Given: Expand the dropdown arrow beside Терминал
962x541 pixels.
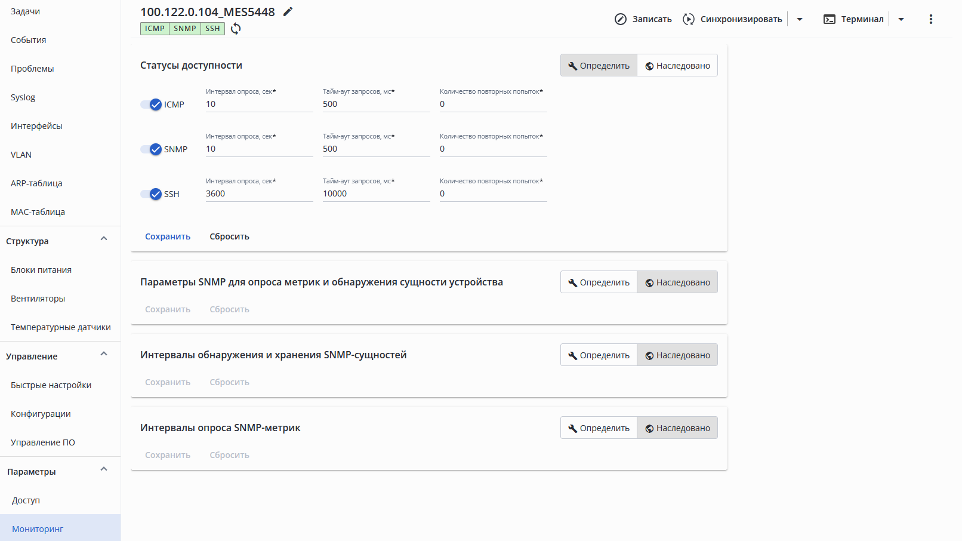Looking at the screenshot, I should 901,19.
